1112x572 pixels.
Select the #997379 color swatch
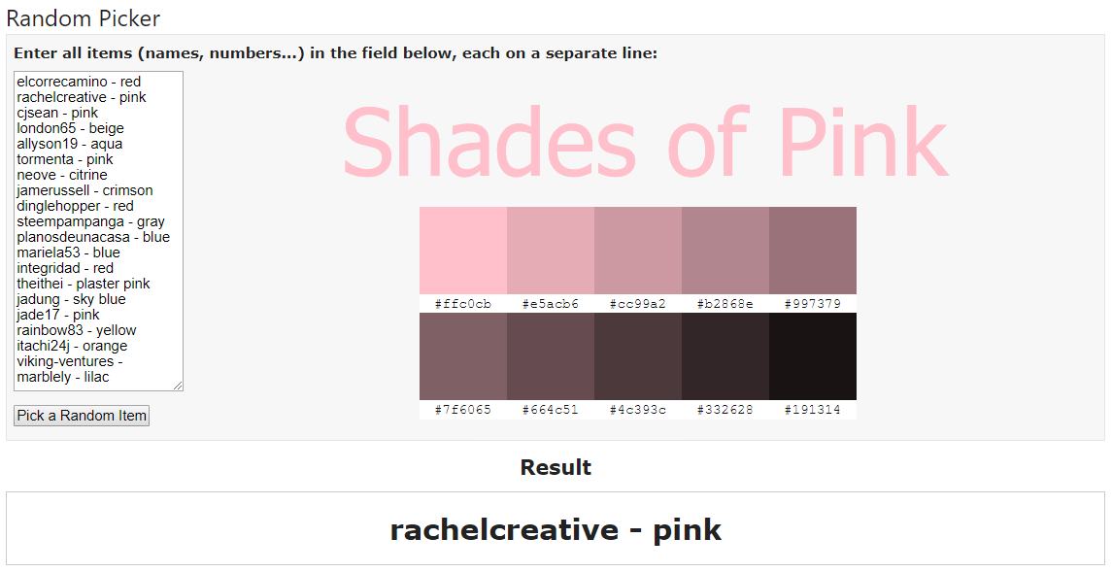tap(813, 251)
